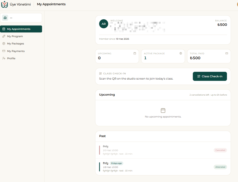This screenshot has height=182, width=238.
Task: Click the card icon beside My Payments
Action: click(x=4, y=51)
